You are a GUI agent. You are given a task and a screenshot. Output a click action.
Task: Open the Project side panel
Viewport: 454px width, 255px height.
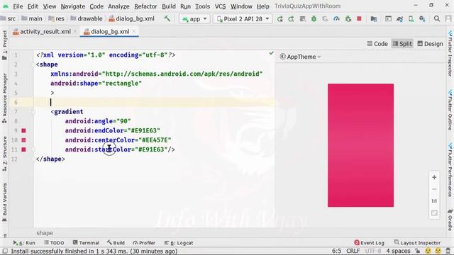point(5,45)
